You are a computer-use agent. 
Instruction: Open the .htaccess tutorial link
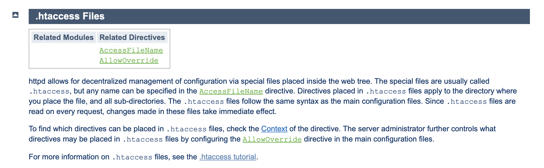click(x=228, y=157)
